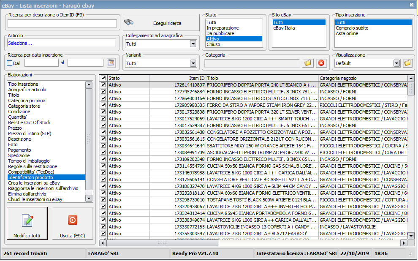Sort by the Titolo column header
418x261 pixels.
(262, 78)
